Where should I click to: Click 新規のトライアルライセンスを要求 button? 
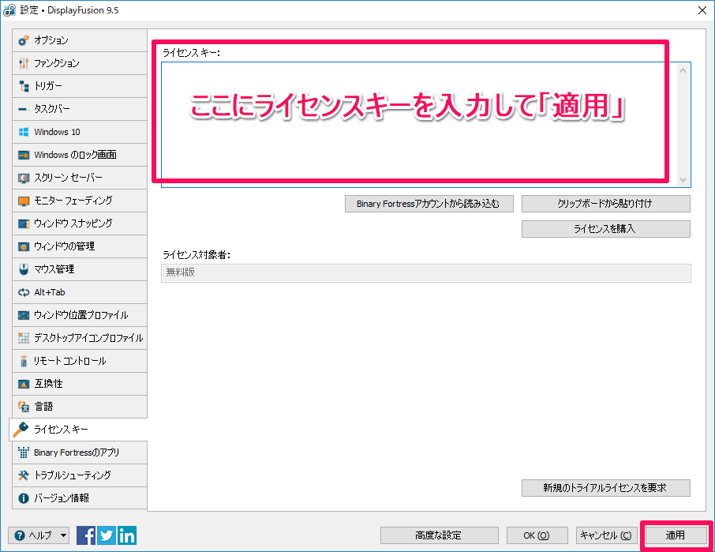click(605, 488)
